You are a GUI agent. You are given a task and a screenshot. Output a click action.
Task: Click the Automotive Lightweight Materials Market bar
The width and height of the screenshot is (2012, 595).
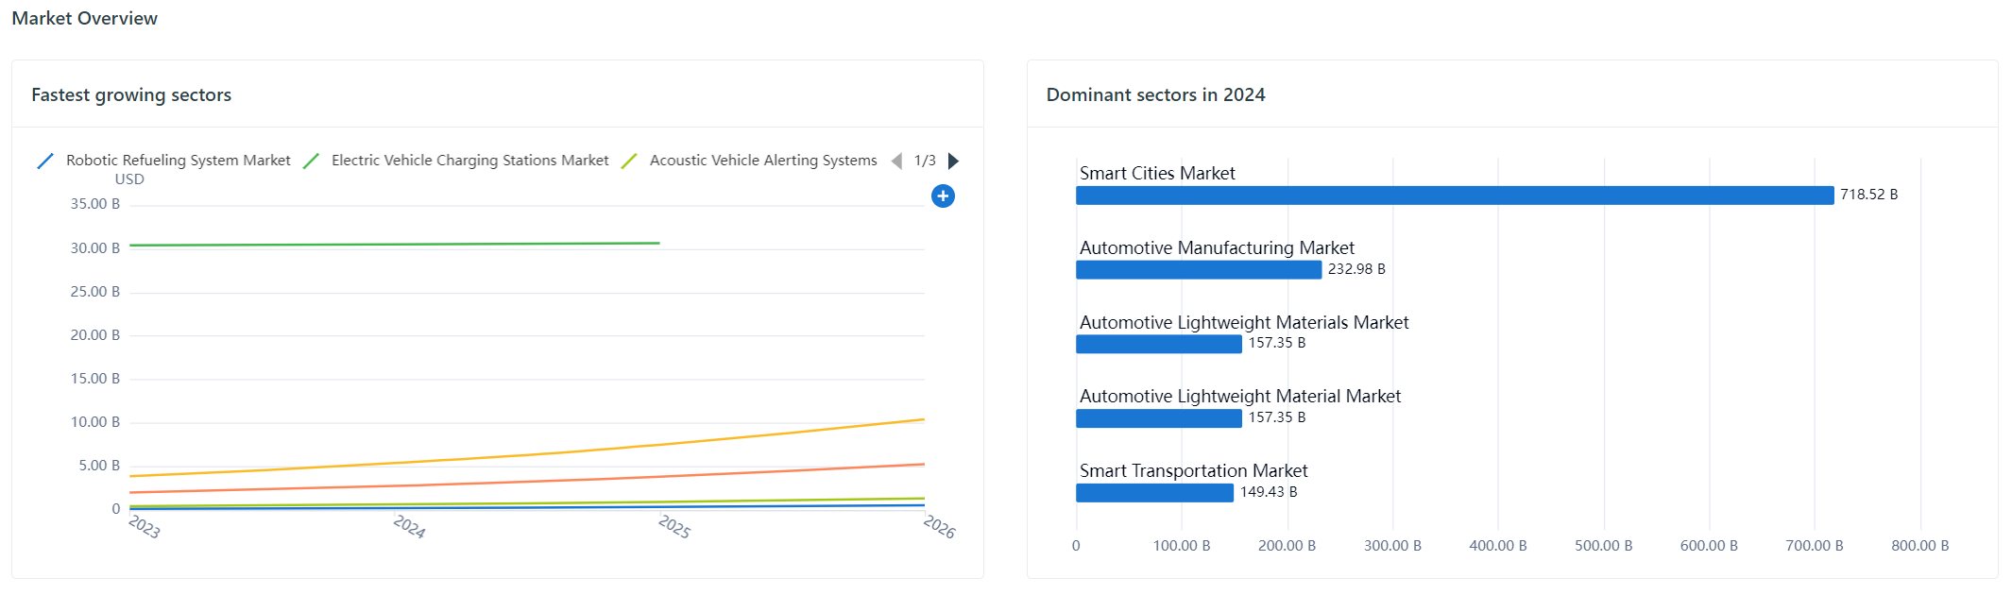1158,344
